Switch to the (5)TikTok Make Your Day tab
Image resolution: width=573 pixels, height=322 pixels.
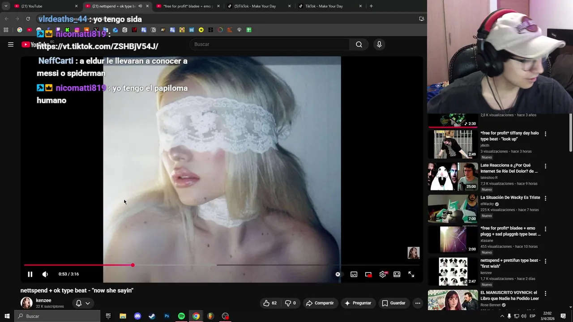point(259,6)
